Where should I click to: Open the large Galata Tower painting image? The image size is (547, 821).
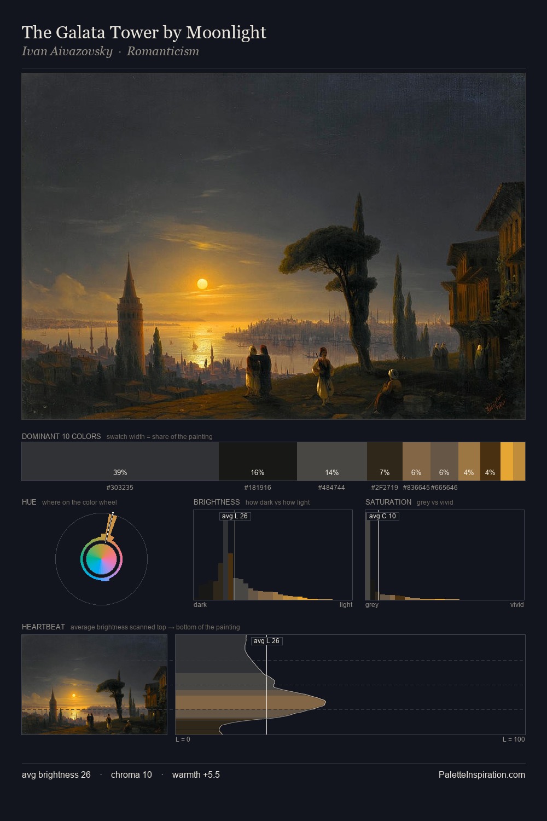click(273, 246)
